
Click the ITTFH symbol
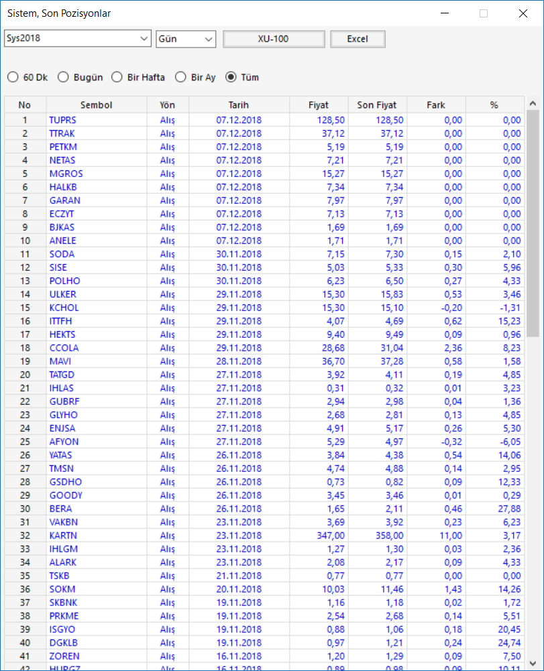60,321
